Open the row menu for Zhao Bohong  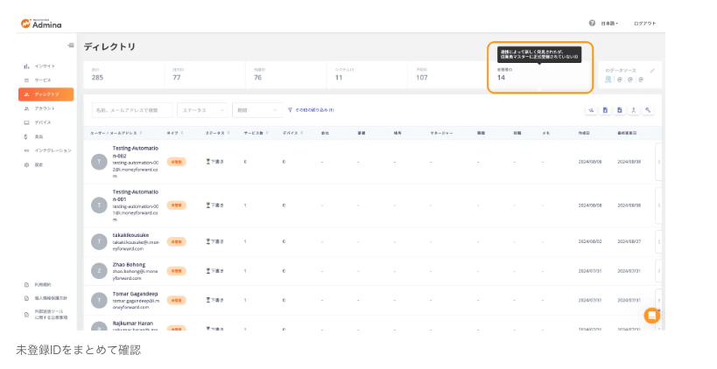click(x=659, y=271)
